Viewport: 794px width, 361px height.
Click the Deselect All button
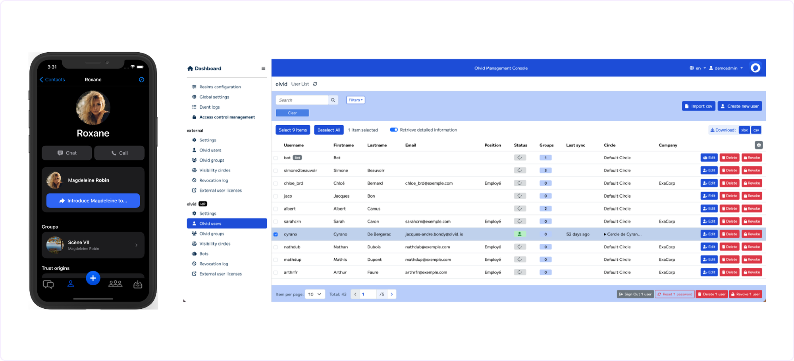tap(329, 130)
